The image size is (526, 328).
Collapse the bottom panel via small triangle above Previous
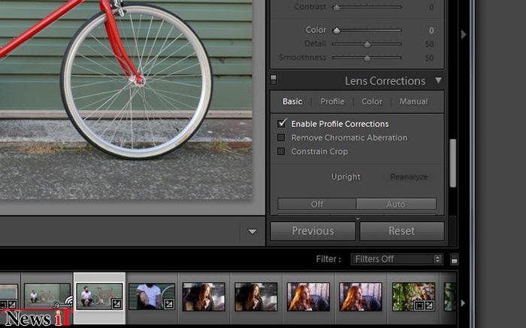(x=358, y=218)
